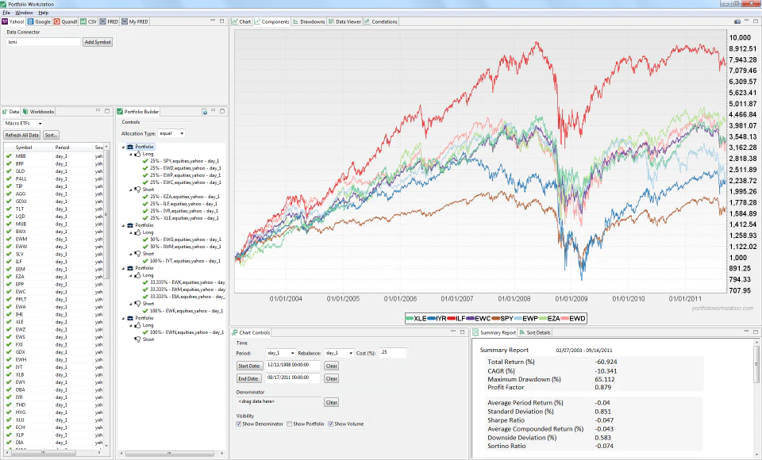This screenshot has width=762, height=460.
Task: Click Refresh All Data button
Action: click(x=22, y=135)
